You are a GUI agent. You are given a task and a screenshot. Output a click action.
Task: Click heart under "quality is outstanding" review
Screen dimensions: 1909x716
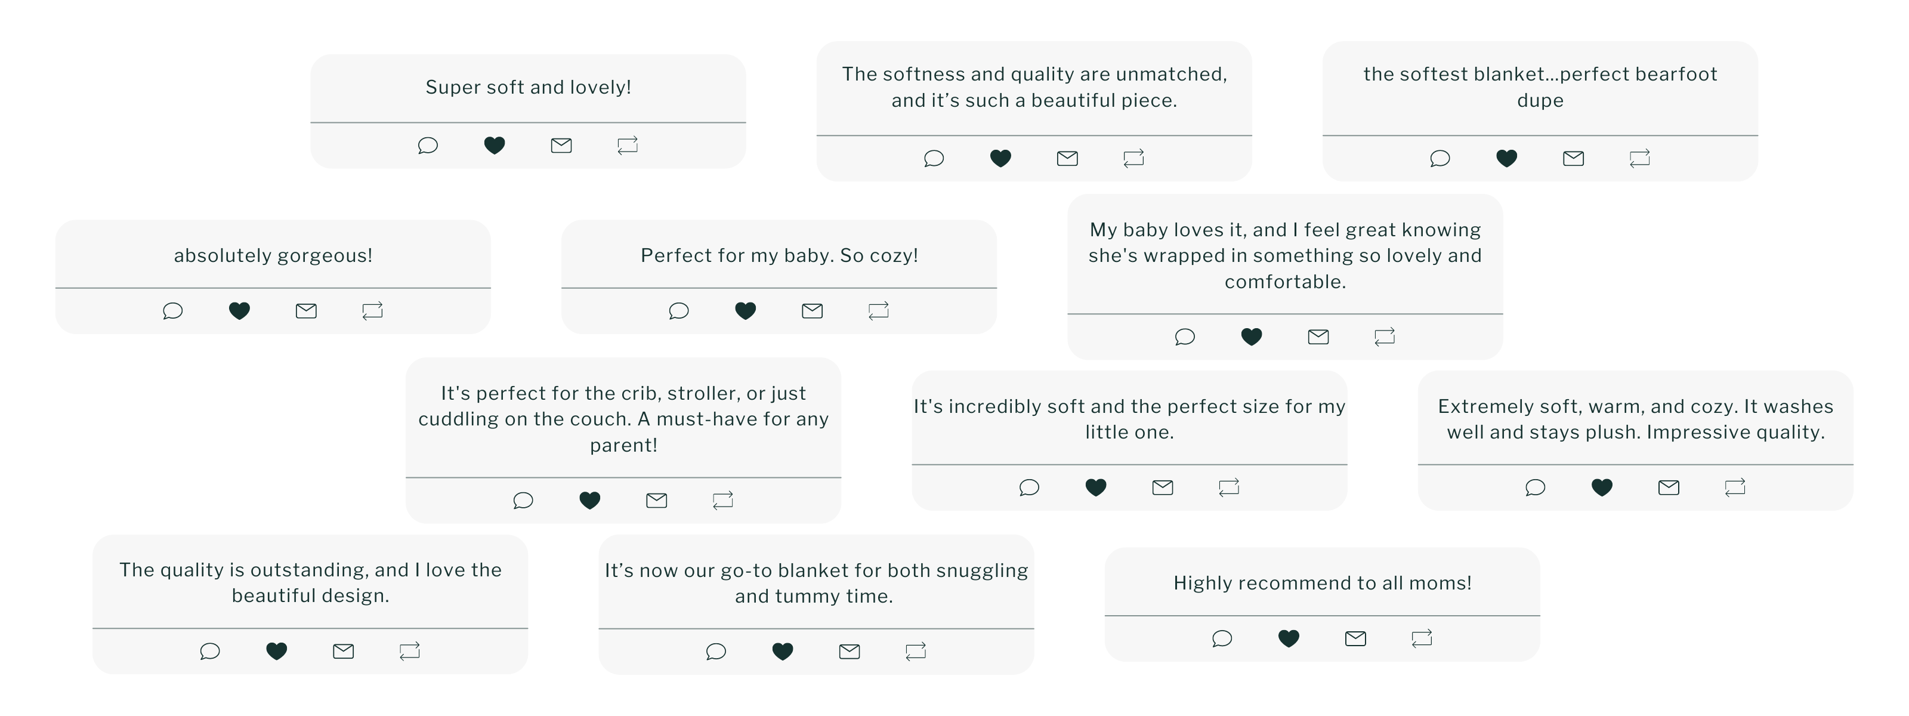point(276,651)
